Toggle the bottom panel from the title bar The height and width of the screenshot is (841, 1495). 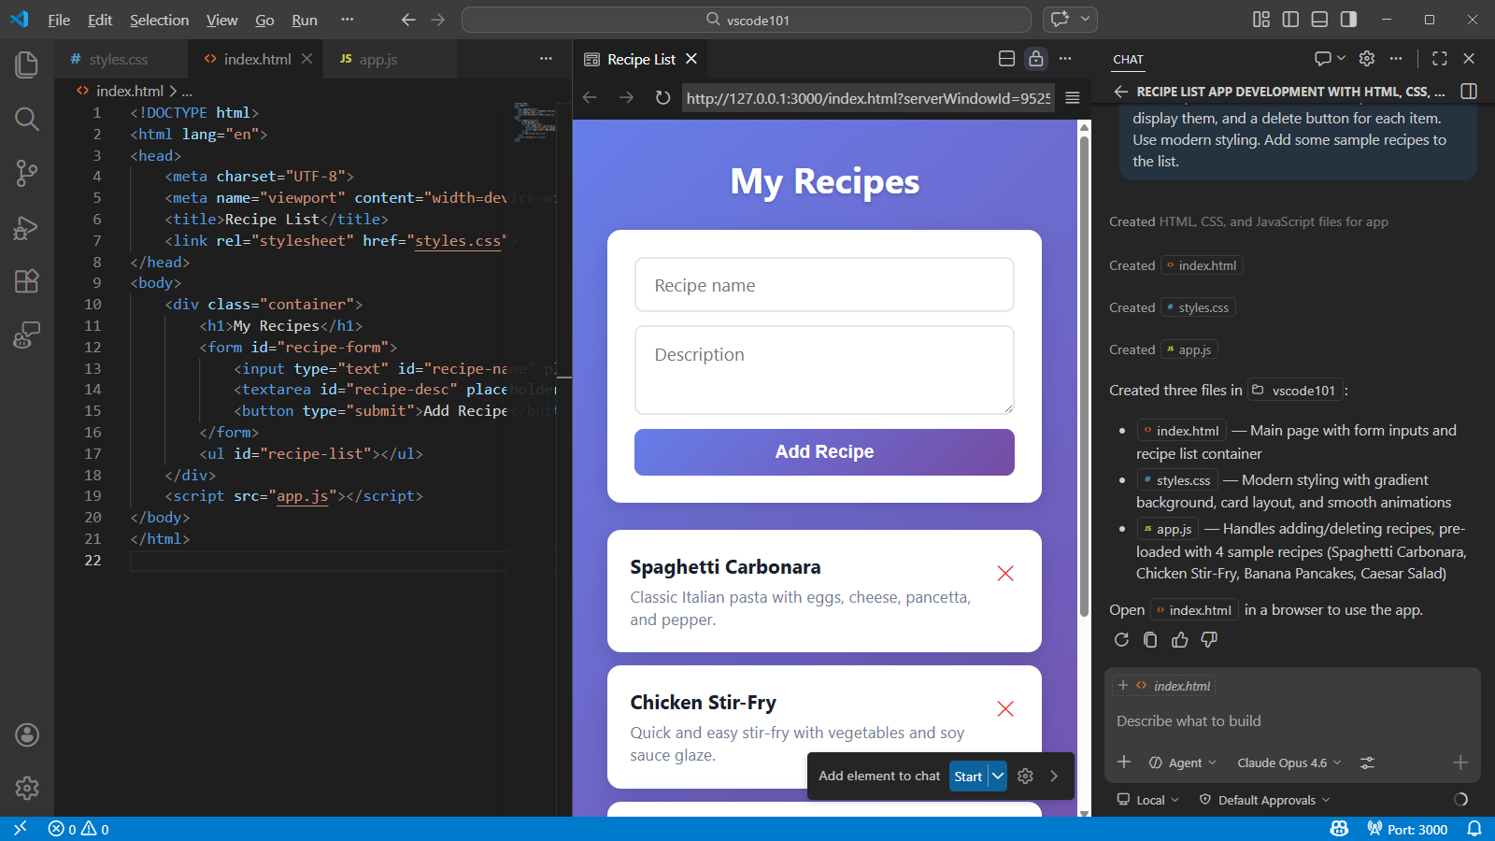coord(1318,19)
